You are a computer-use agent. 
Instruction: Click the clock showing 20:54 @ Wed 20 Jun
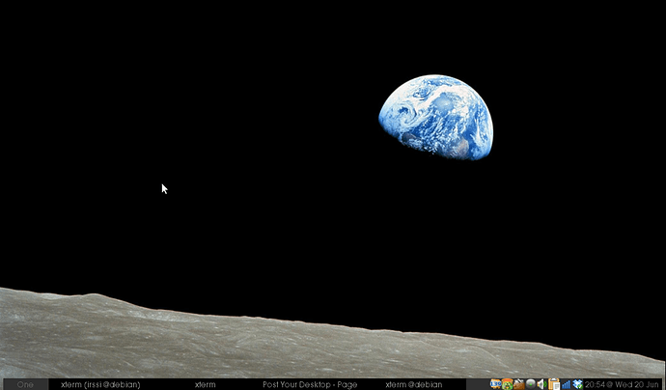click(x=622, y=384)
